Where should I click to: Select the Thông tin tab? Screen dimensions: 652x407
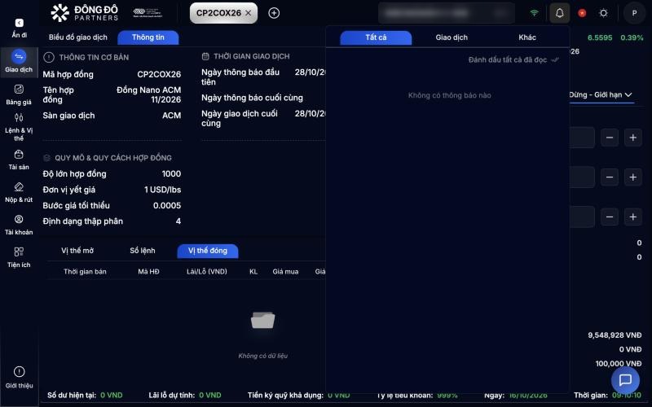148,37
